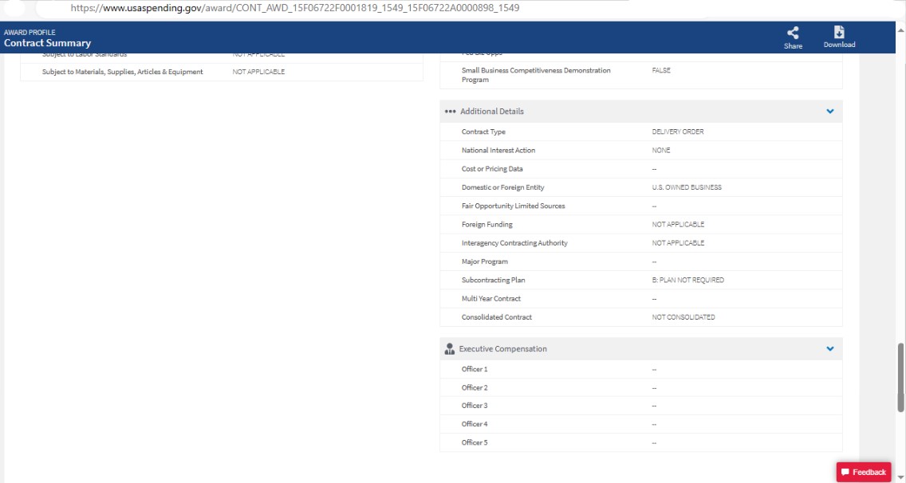
Task: Click the AWARD PROFILE label
Action: [x=30, y=33]
